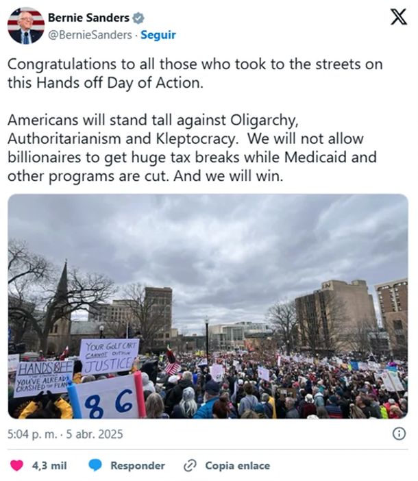The width and height of the screenshot is (418, 481).
Task: Click the X logo icon
Action: point(399,17)
